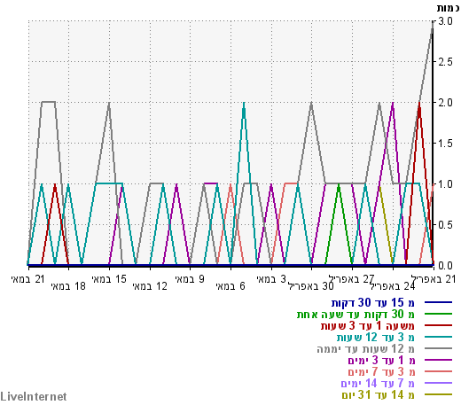461x405 pixels.
Task: Click the y-axis value 0.0
Action: click(445, 266)
